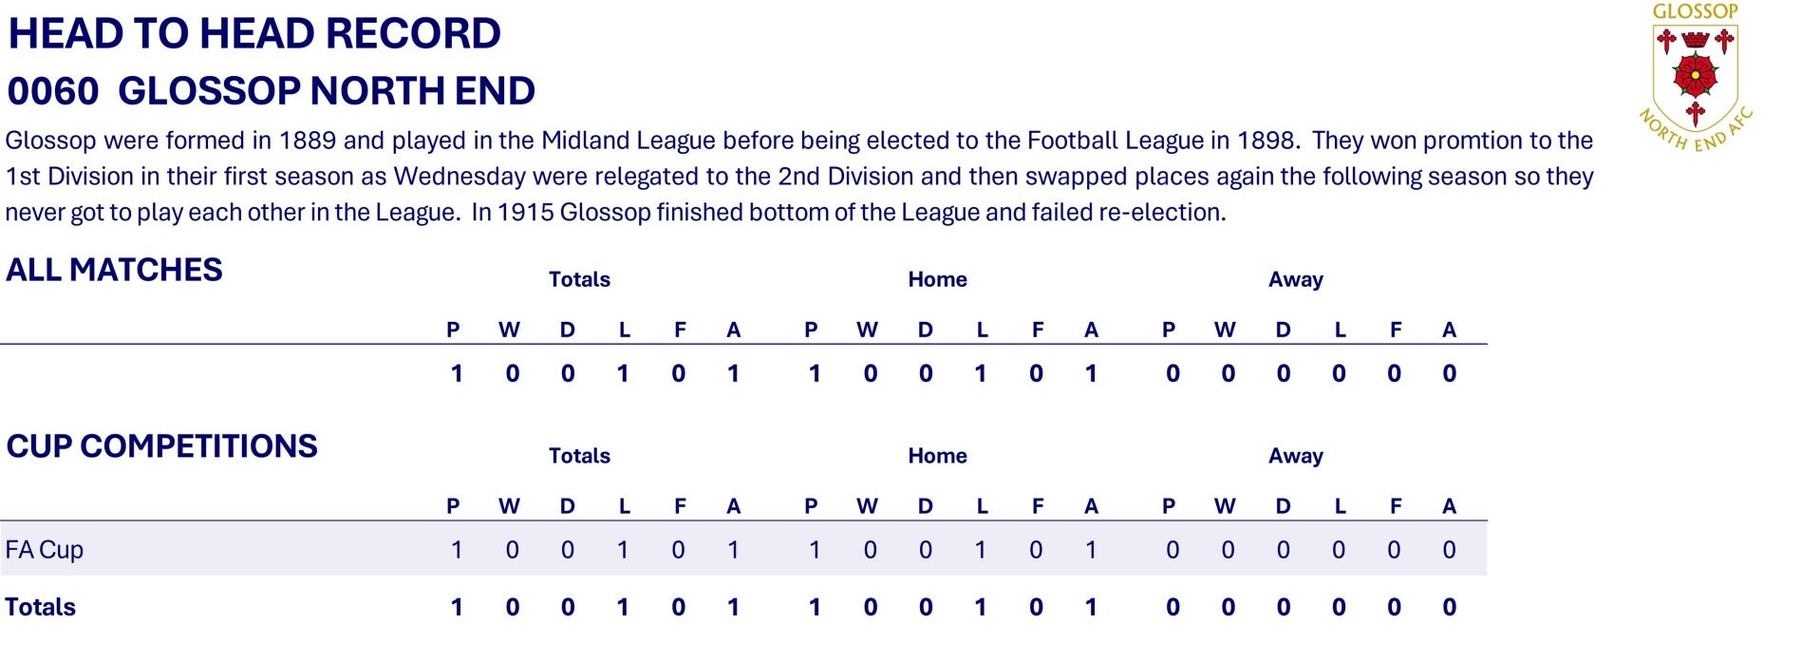This screenshot has height=662, width=1820.
Task: Select Away column group header in Cup Competitions
Action: pos(1295,456)
